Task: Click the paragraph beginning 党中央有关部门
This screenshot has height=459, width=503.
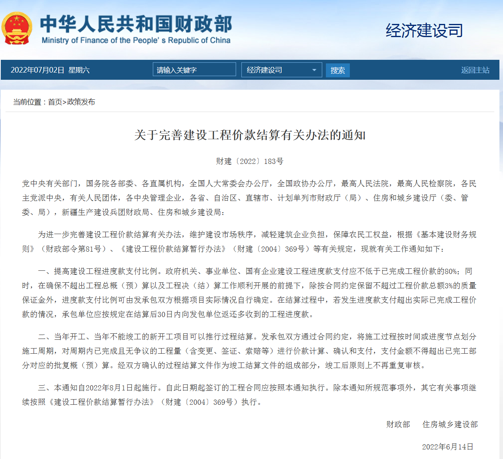Action: point(249,198)
